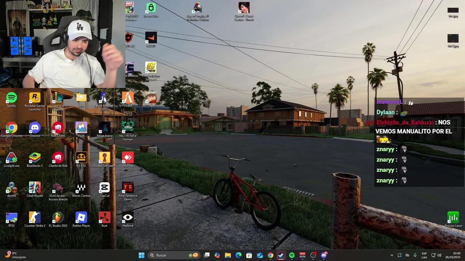This screenshot has height=261, width=465.
Task: Open the Windows Start menu
Action: pos(141,255)
